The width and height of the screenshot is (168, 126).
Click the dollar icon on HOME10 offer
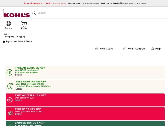(x=10, y=73)
